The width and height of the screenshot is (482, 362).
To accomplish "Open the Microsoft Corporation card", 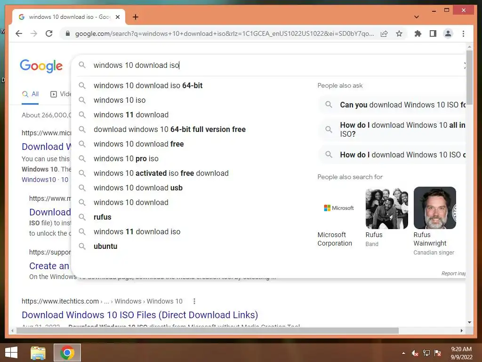I will point(339,217).
